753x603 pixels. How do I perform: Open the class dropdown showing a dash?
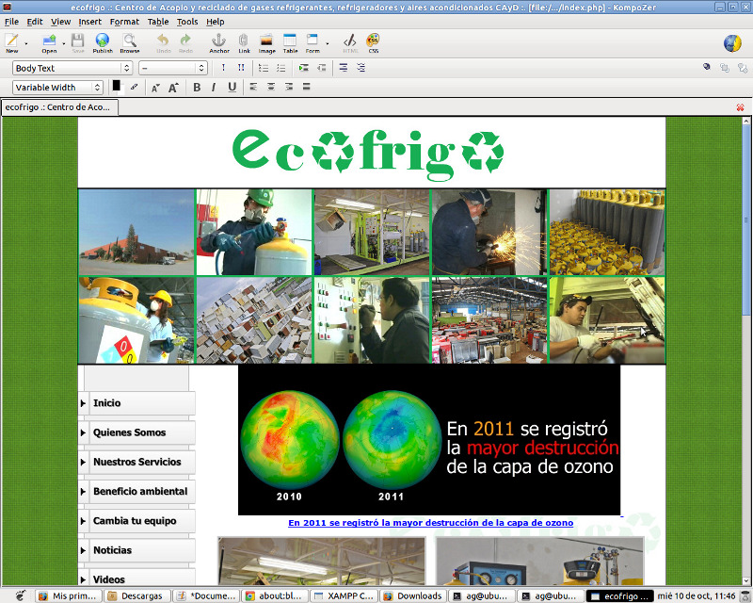pyautogui.click(x=173, y=68)
